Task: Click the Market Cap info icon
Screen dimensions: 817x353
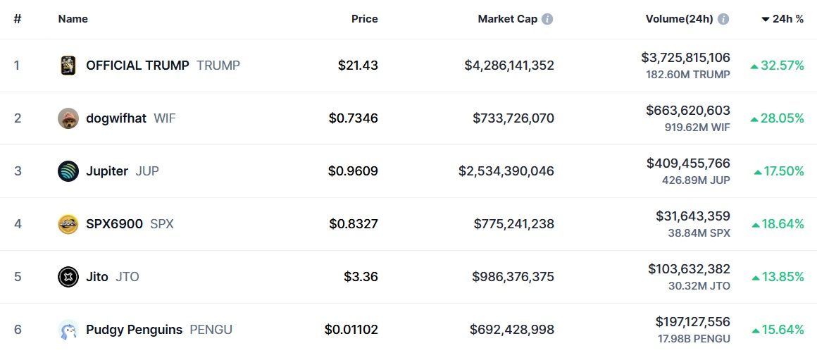Action: coord(547,19)
